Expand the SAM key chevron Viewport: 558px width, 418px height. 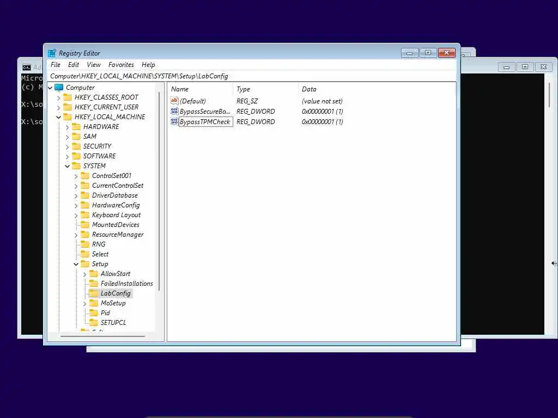click(67, 137)
